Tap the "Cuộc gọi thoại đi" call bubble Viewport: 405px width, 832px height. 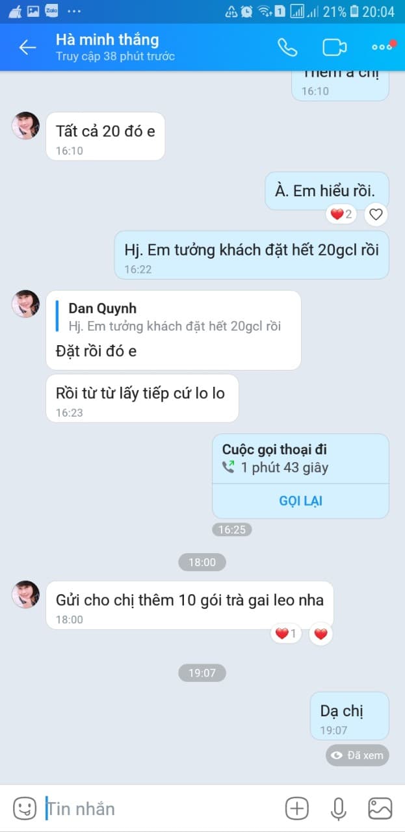click(300, 459)
